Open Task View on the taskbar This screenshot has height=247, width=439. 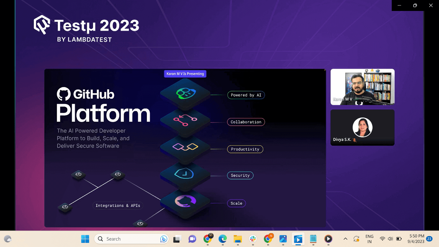point(177,239)
